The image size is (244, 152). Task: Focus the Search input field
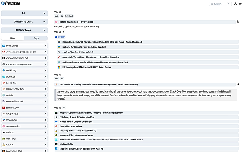(220, 4)
